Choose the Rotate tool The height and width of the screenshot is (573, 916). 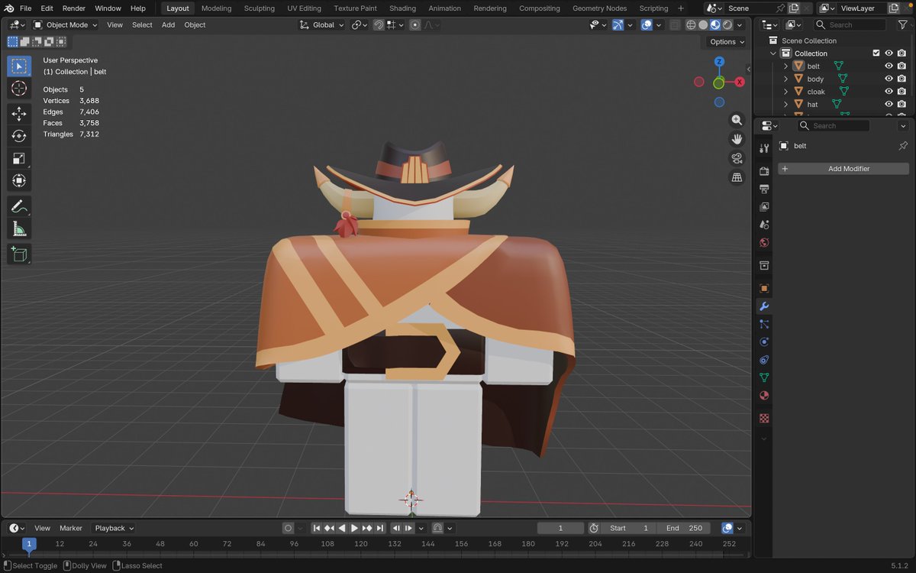coord(19,136)
